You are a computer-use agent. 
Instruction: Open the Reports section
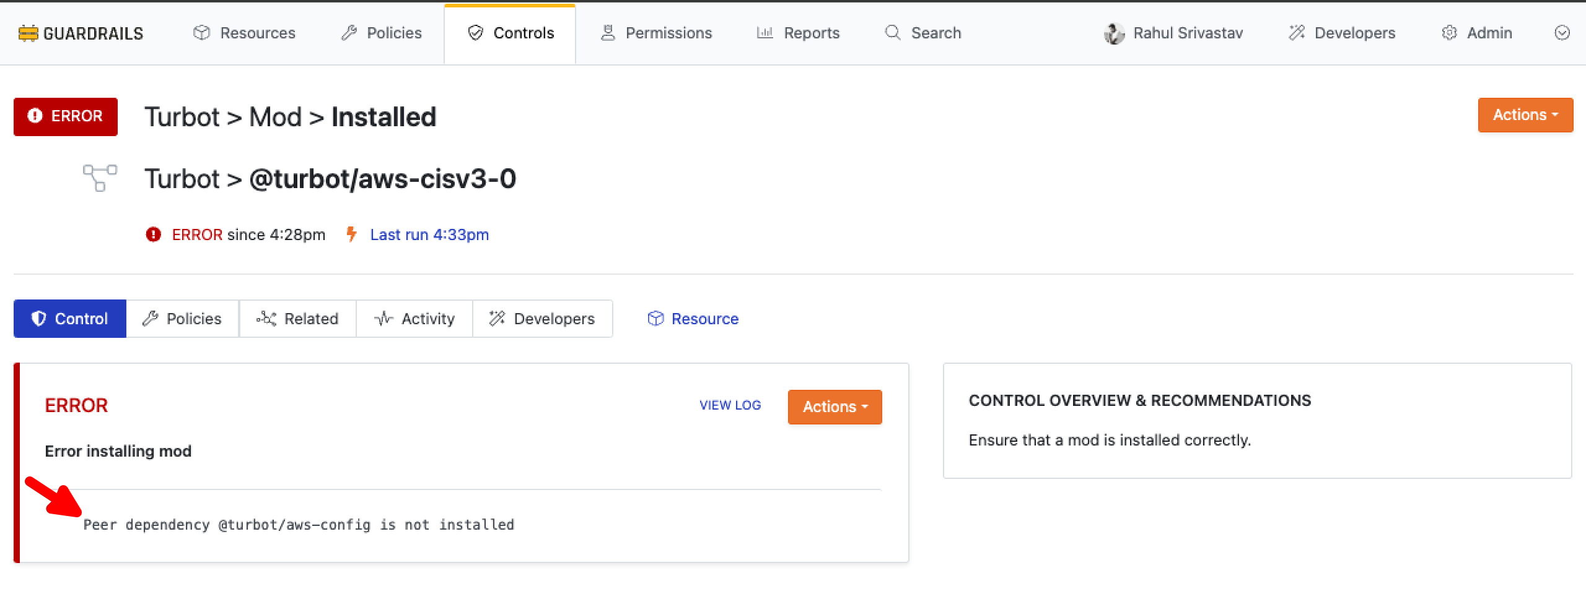[798, 33]
